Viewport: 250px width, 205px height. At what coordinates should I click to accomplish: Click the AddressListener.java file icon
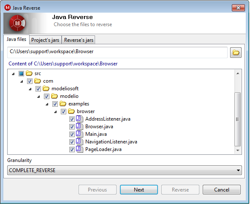coord(79,119)
